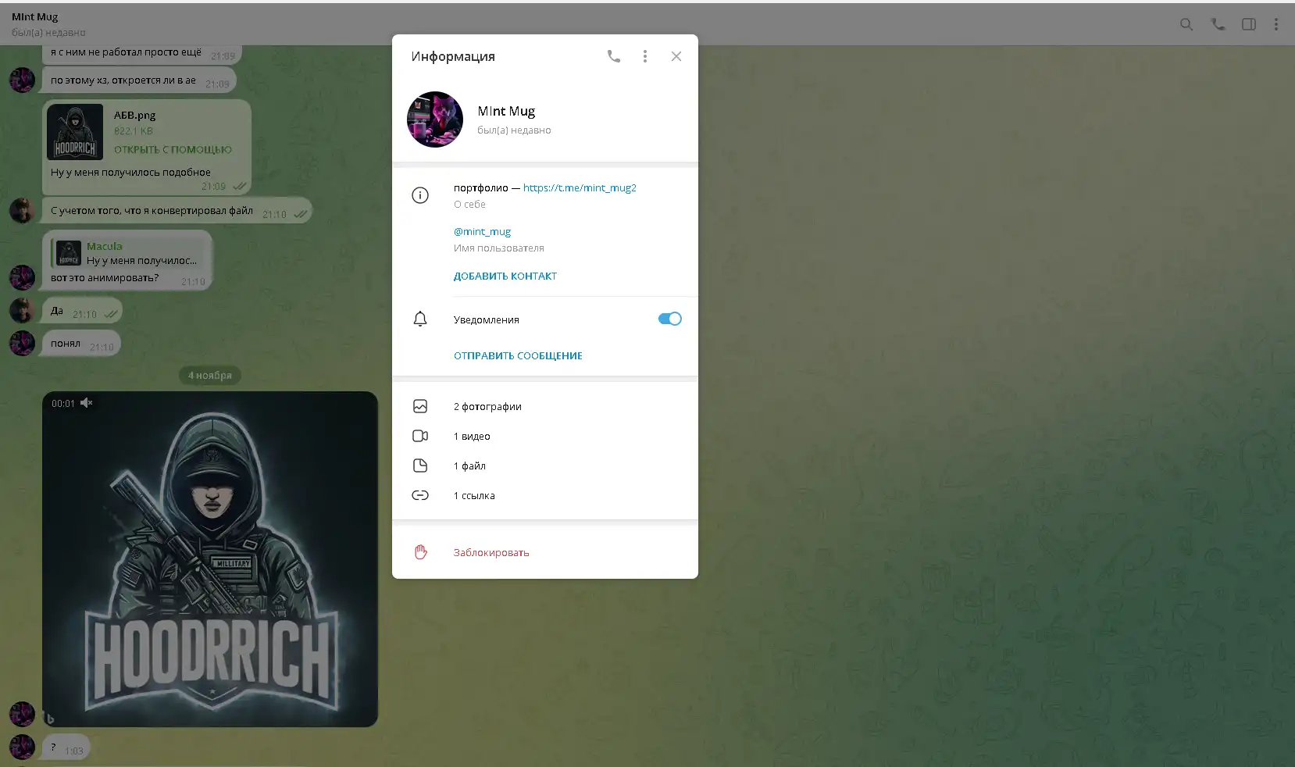Open Mint Mug's profile photo
The image size is (1295, 767).
tap(435, 120)
